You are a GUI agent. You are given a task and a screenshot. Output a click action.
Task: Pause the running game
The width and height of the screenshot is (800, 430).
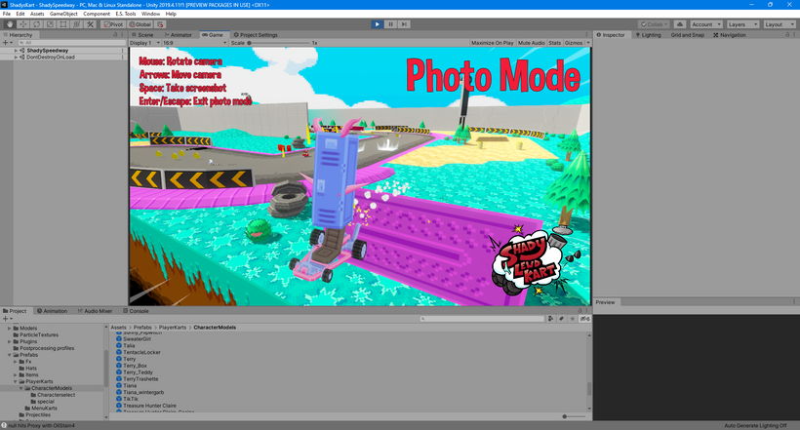click(x=391, y=24)
